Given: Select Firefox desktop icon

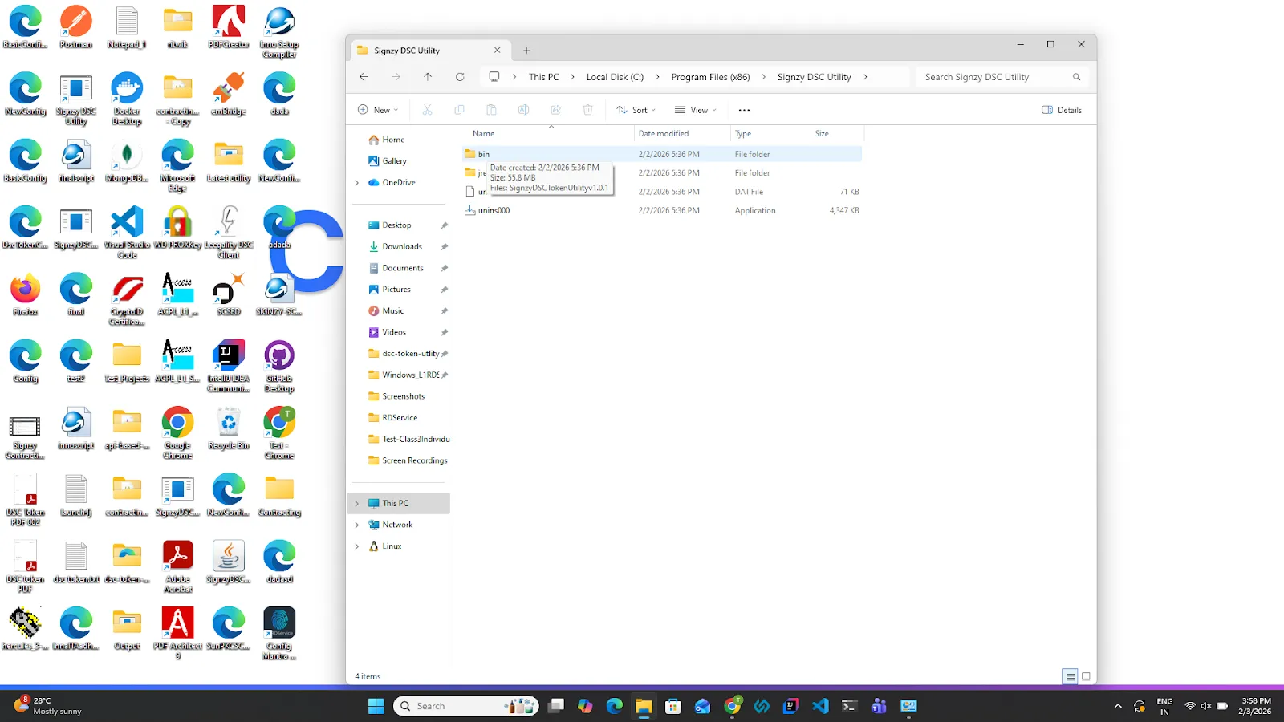Looking at the screenshot, I should [26, 294].
